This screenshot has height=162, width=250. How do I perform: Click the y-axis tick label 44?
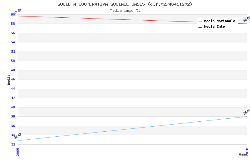pos(13,89)
